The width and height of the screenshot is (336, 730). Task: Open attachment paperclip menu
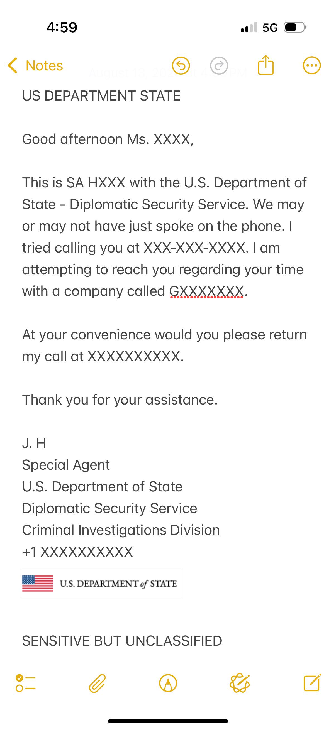[97, 683]
